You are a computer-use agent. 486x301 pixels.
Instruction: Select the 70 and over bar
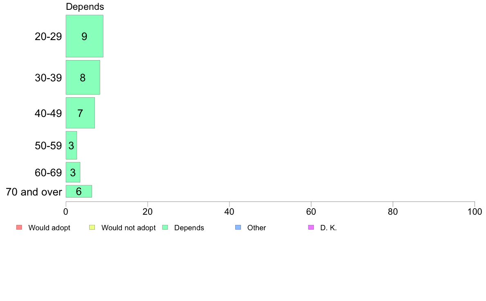click(79, 191)
